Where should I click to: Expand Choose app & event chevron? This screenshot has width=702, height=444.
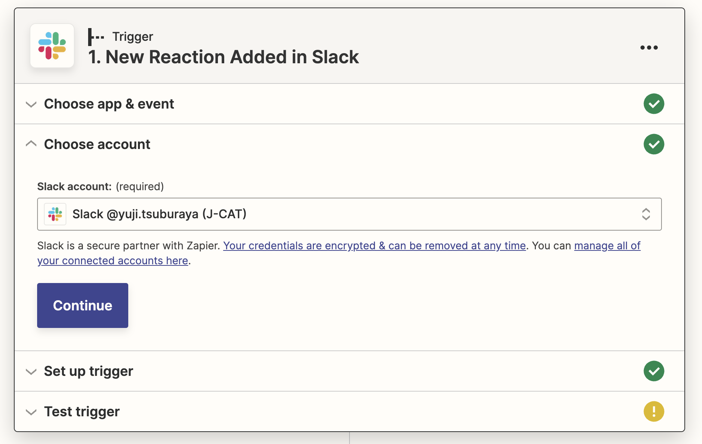click(31, 104)
